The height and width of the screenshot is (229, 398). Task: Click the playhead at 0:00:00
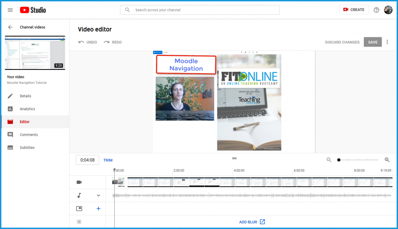point(115,169)
